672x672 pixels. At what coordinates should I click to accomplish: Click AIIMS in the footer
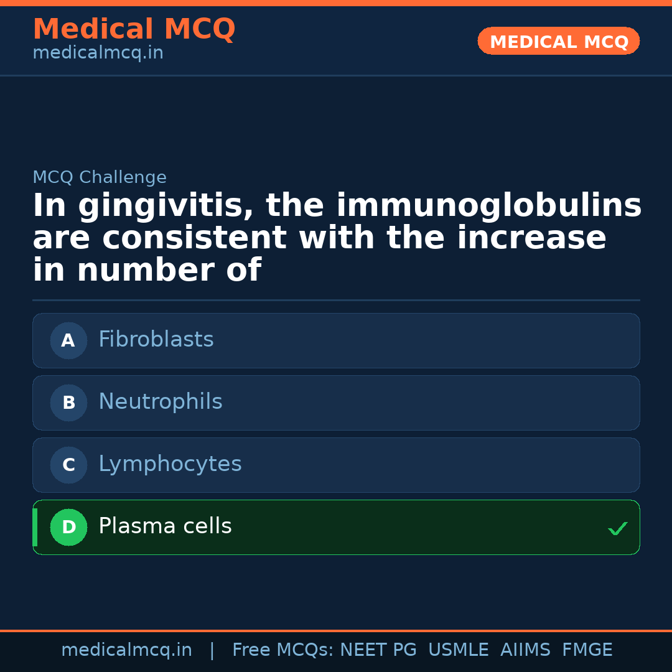[x=525, y=650]
